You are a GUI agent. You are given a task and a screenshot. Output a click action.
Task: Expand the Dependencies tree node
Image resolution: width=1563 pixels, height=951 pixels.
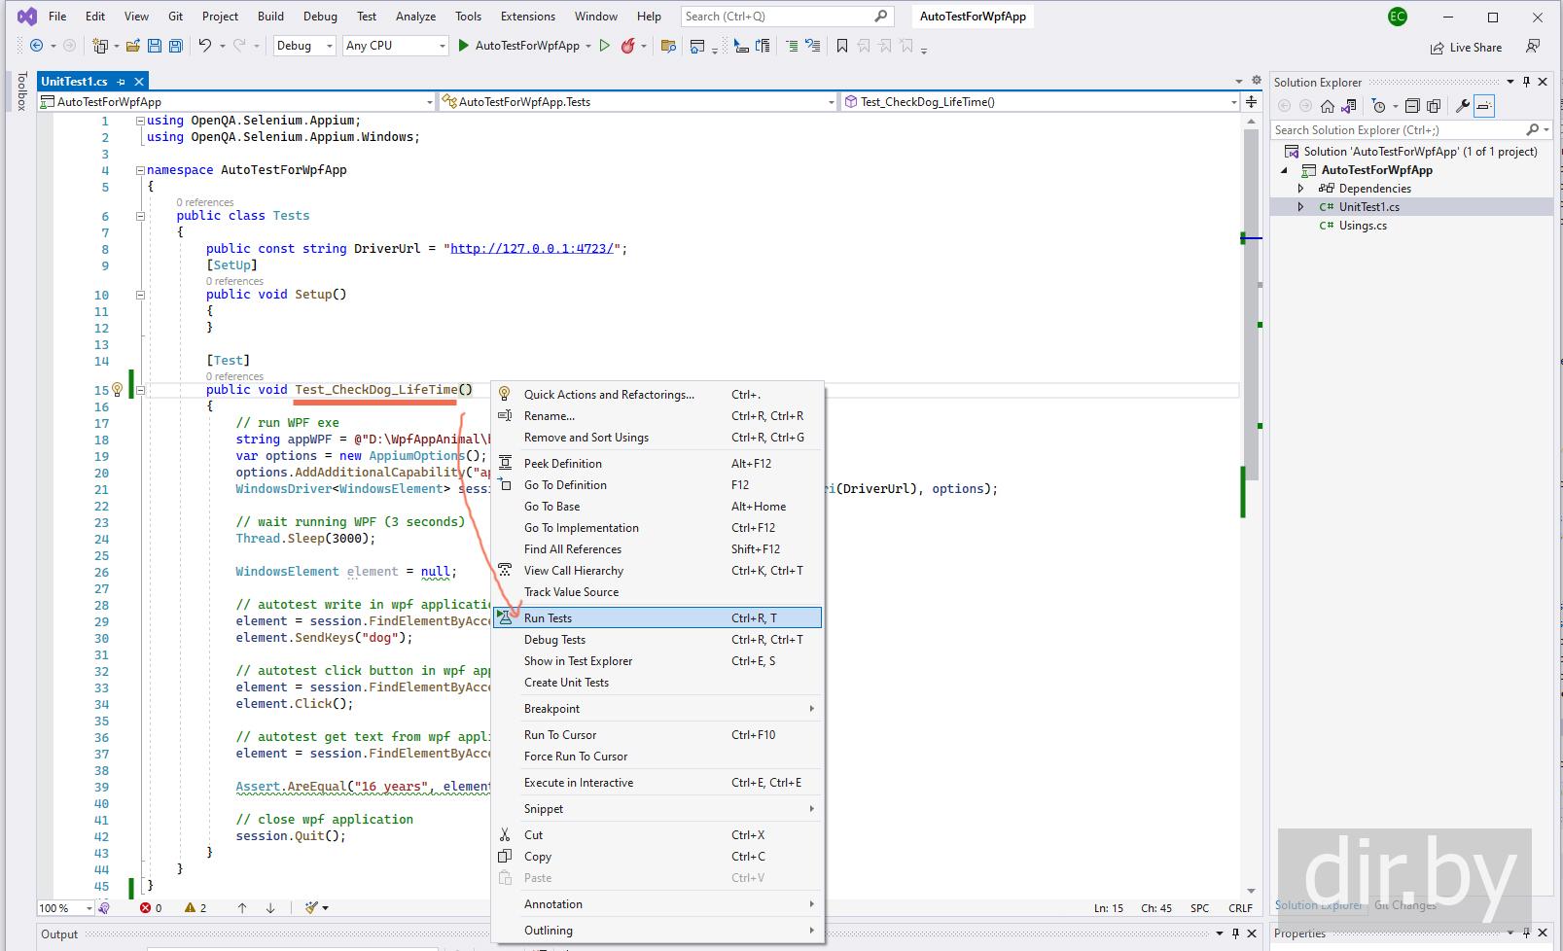[x=1301, y=189]
